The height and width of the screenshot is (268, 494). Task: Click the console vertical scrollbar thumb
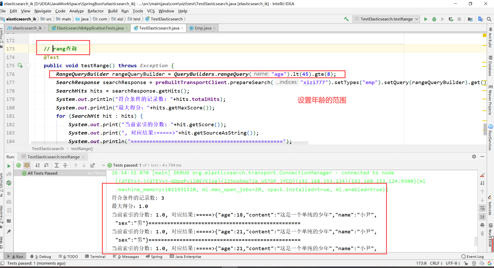pos(476,241)
